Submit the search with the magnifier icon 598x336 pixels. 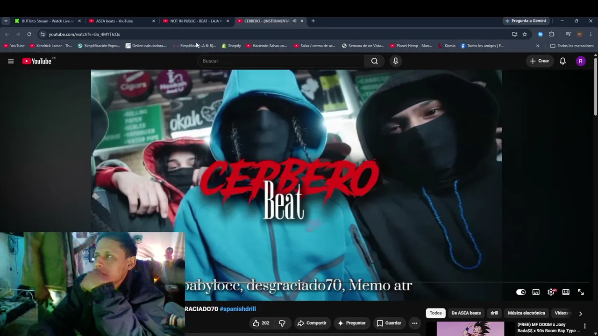pyautogui.click(x=374, y=61)
